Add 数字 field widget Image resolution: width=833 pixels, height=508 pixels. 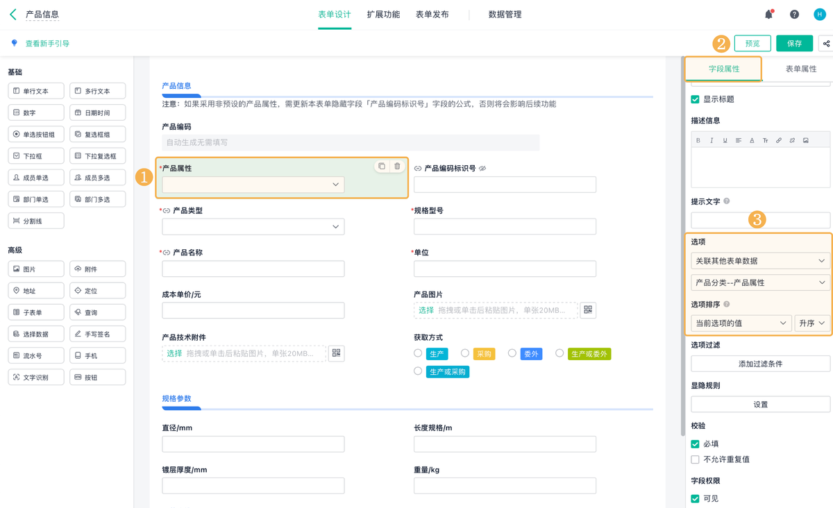coord(36,112)
